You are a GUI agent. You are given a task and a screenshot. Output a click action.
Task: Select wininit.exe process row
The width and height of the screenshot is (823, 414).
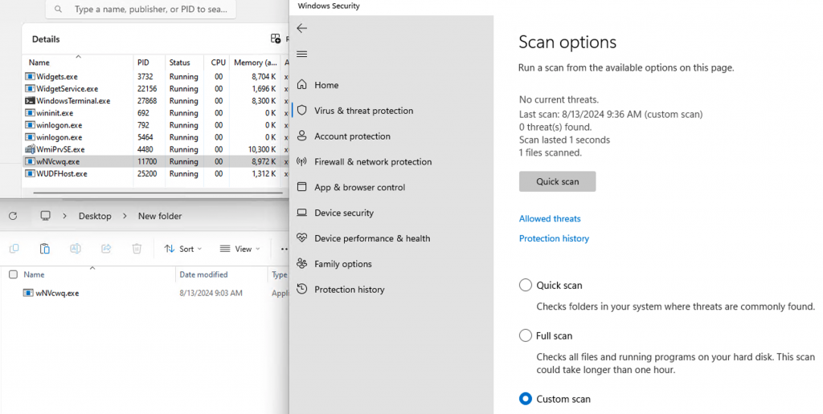[155, 112]
